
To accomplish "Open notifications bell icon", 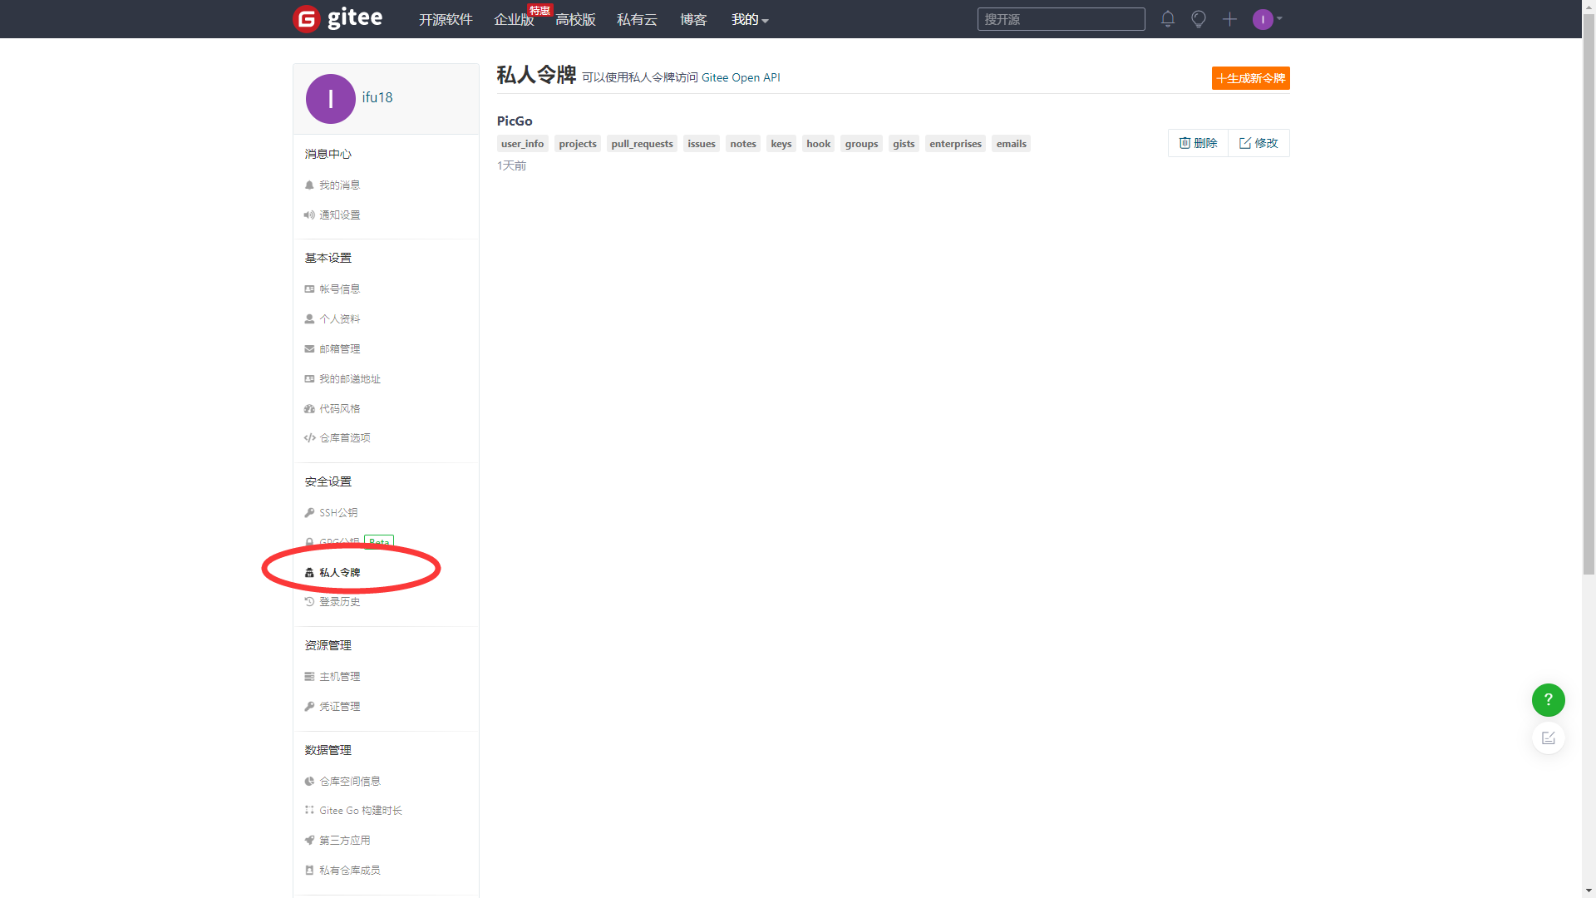I will [1167, 18].
